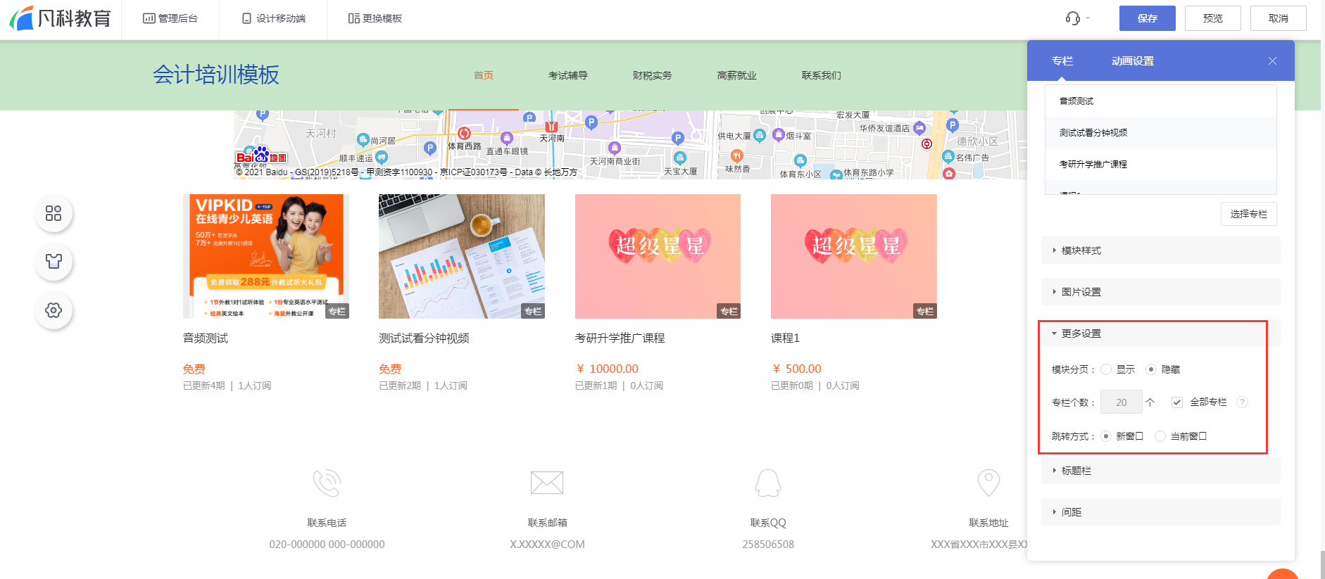The height and width of the screenshot is (579, 1325).
Task: Click the 课程1 course title
Action: click(x=785, y=338)
